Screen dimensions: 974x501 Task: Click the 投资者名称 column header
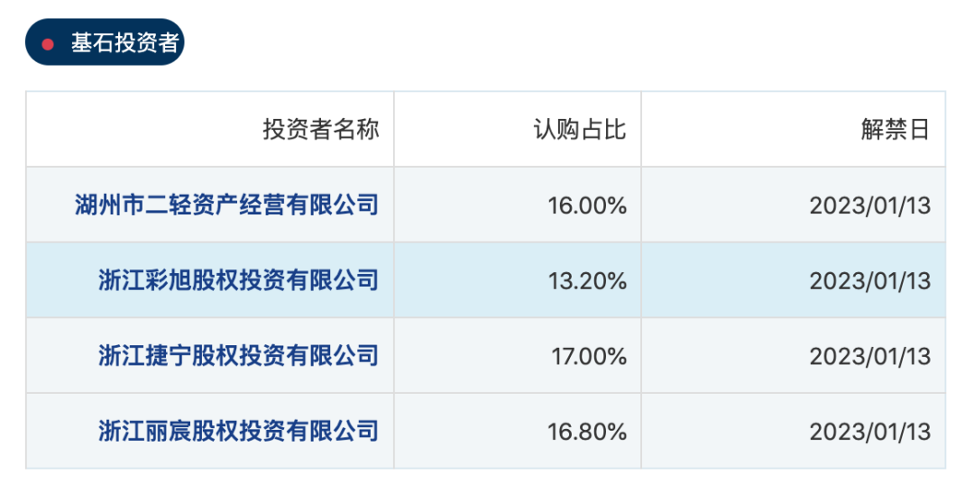[320, 130]
